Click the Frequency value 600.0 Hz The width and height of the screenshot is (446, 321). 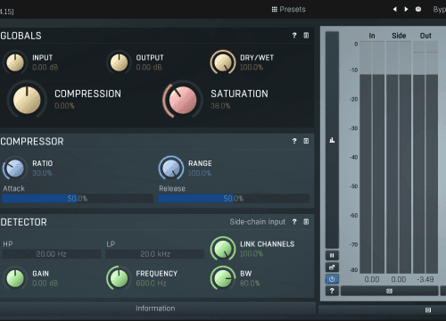151,284
